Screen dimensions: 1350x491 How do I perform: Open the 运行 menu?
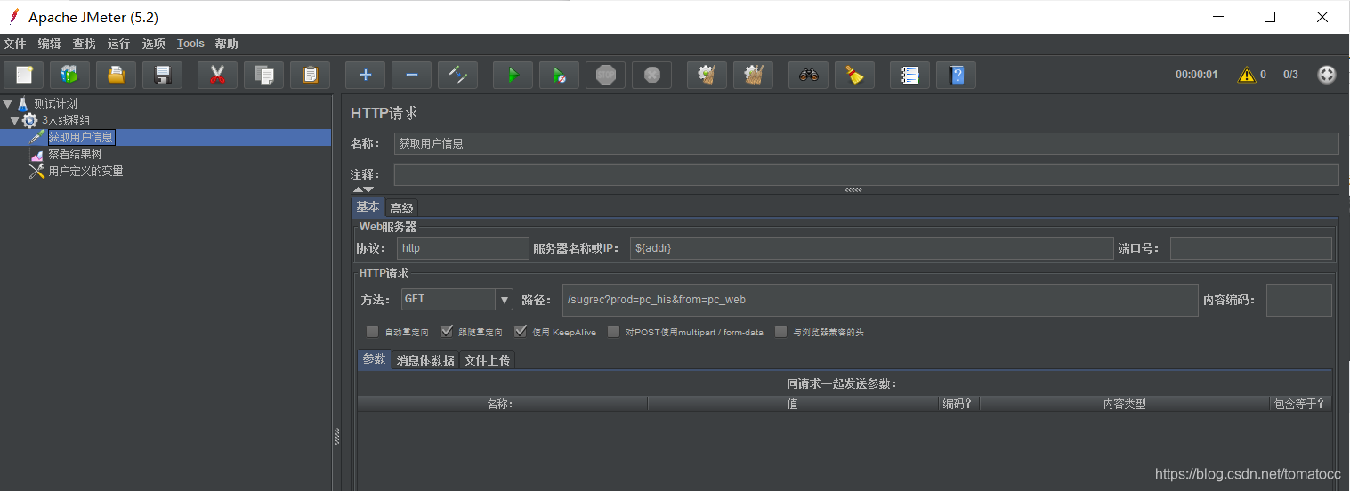[118, 44]
